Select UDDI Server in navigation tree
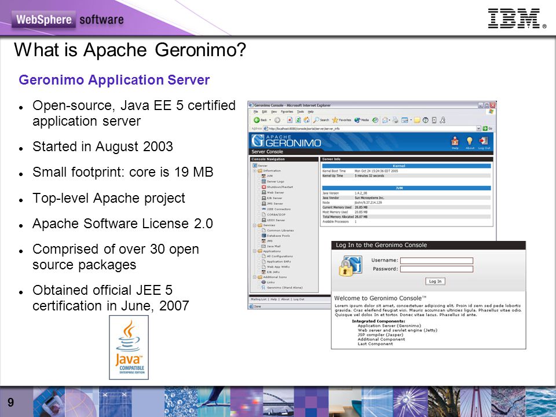This screenshot has height=417, width=556. [x=273, y=220]
